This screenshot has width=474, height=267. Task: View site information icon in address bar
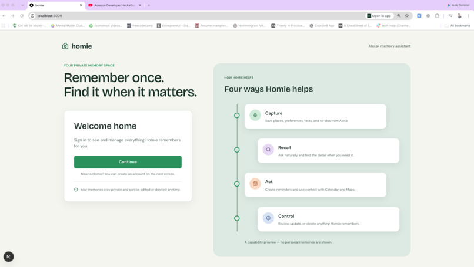pos(32,16)
